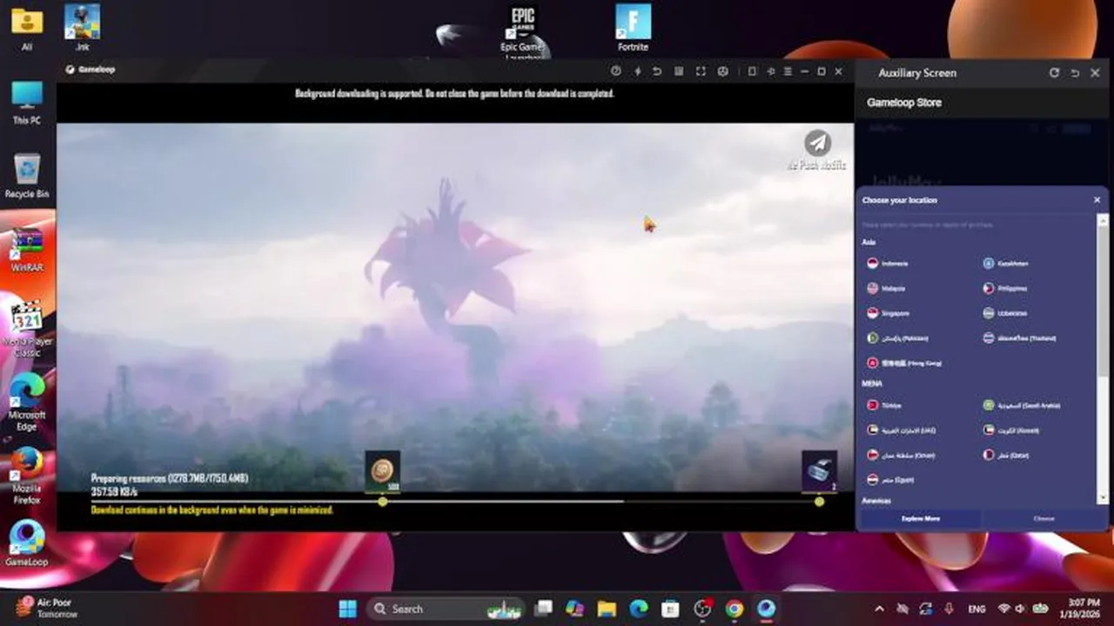Choose Kuwait in the MENA list
The width and height of the screenshot is (1114, 626).
point(1011,430)
